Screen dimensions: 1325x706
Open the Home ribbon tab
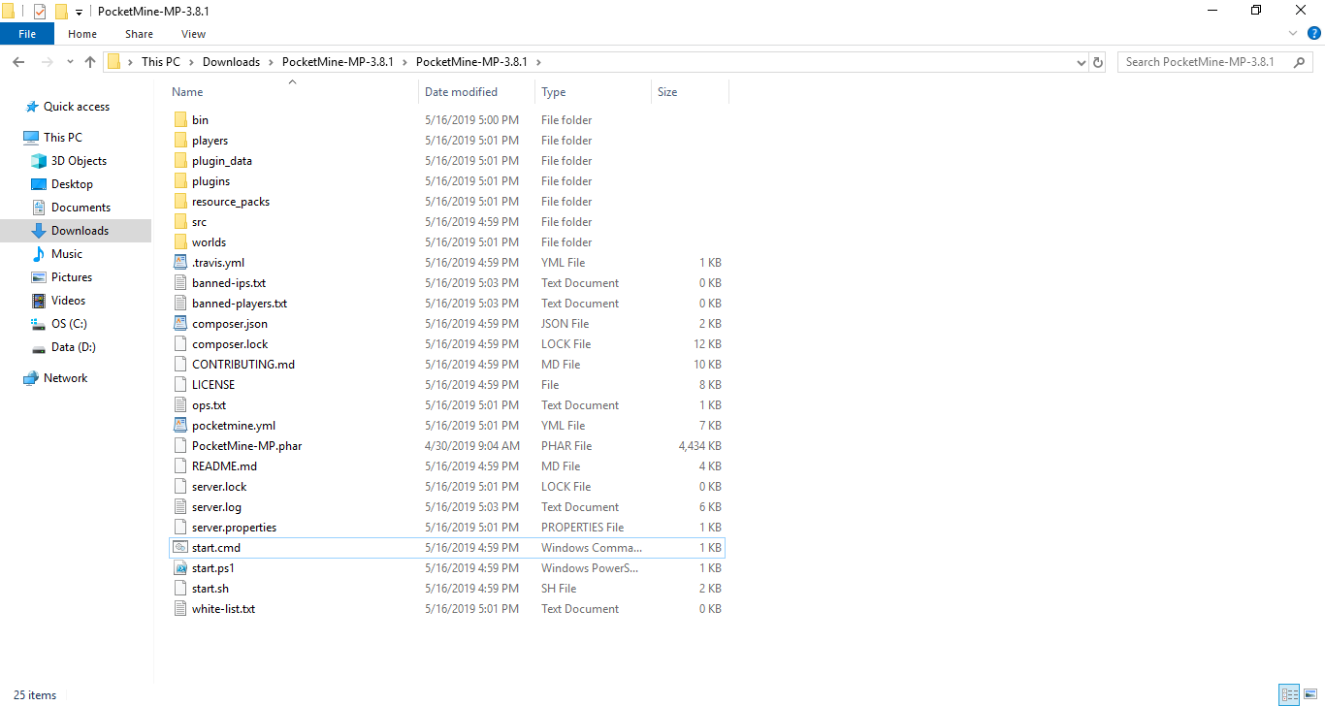pyautogui.click(x=82, y=34)
